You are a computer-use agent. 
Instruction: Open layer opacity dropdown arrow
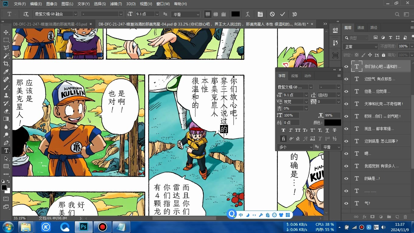412,46
